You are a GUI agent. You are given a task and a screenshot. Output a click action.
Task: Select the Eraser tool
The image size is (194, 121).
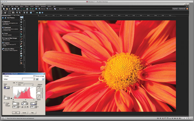click(21, 44)
